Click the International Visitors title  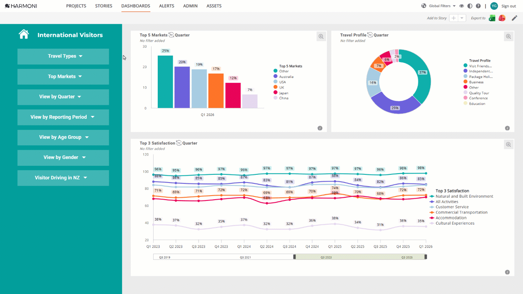[x=70, y=35]
